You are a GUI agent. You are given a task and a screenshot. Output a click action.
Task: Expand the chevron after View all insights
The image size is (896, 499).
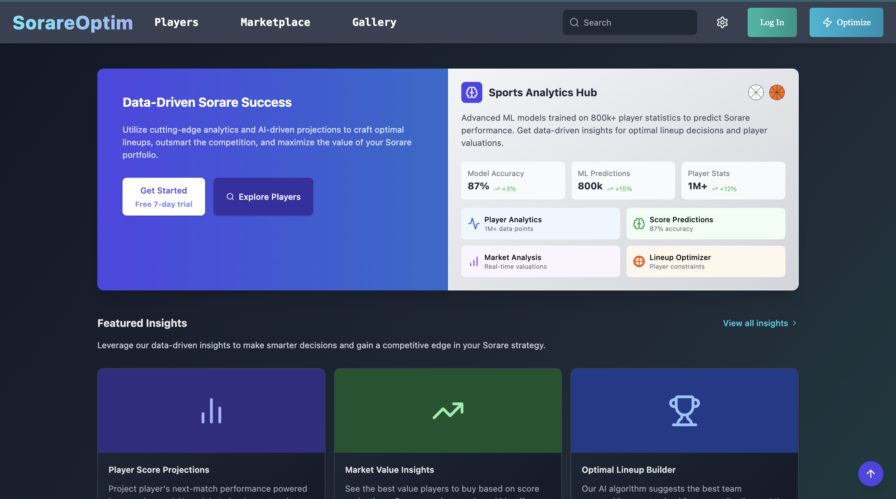794,323
